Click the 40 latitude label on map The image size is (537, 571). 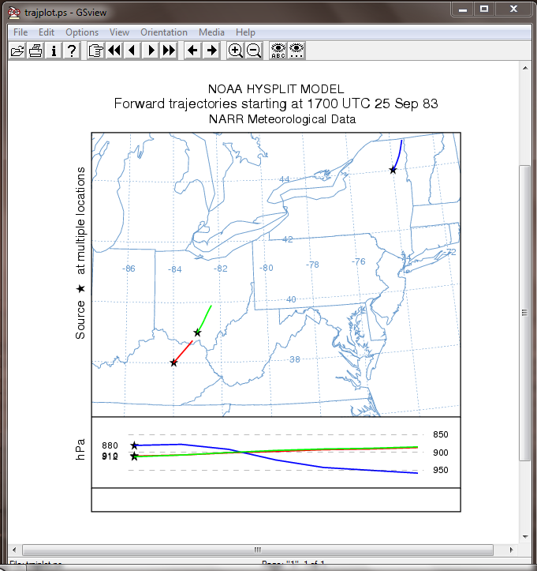(291, 299)
